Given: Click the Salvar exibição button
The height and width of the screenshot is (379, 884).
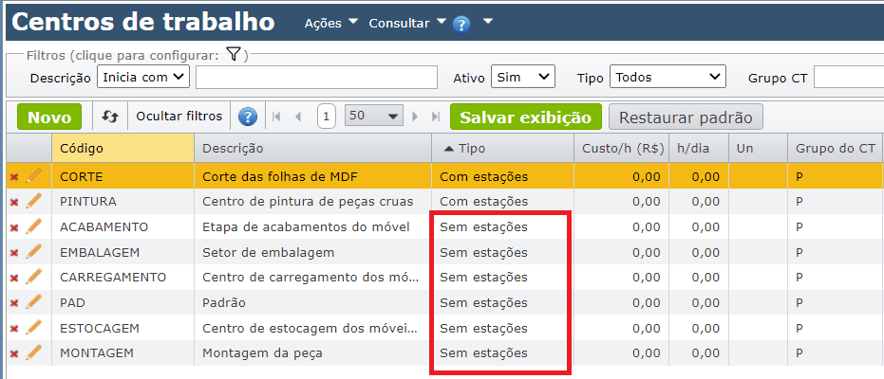Looking at the screenshot, I should (x=526, y=117).
